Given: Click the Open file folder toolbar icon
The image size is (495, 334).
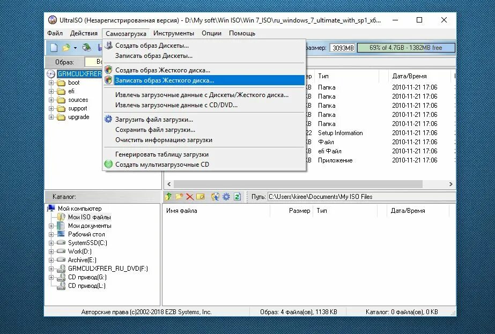Looking at the screenshot, I should coord(65,48).
